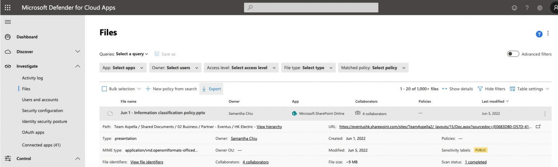The image size is (558, 167).
Task: Open the SharePoint URL link
Action: coord(436,127)
